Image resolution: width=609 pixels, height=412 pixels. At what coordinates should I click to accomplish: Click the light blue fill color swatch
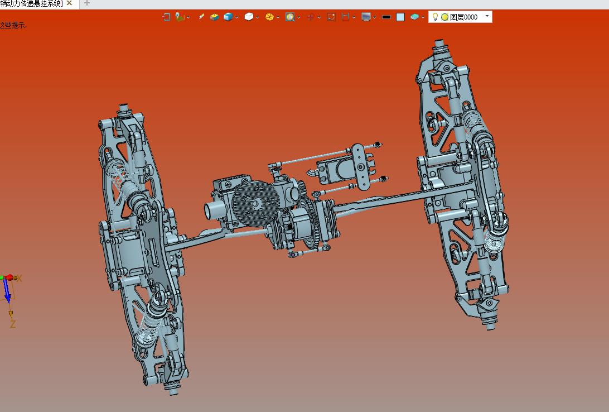400,17
